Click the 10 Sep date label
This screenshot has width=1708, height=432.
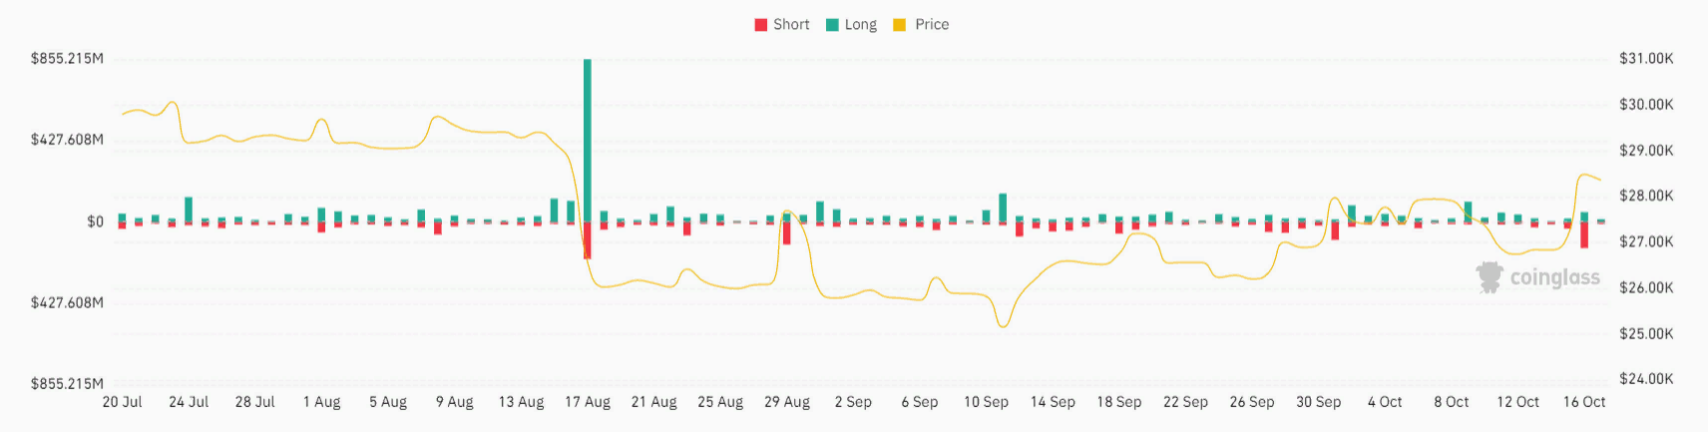(x=986, y=402)
